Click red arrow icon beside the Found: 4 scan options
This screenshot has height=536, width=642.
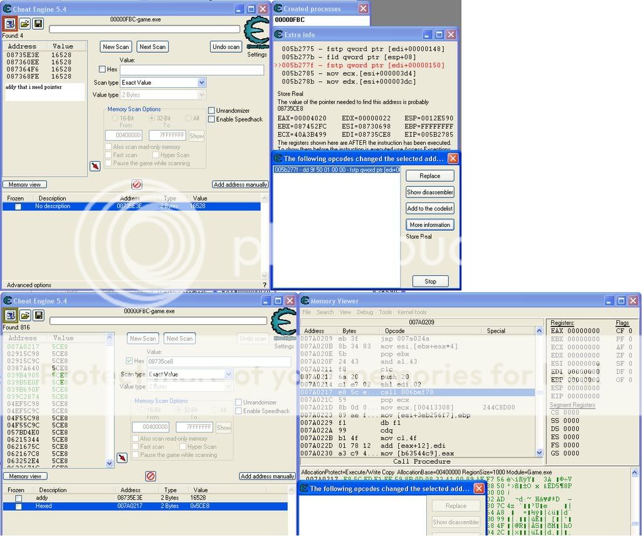point(95,166)
